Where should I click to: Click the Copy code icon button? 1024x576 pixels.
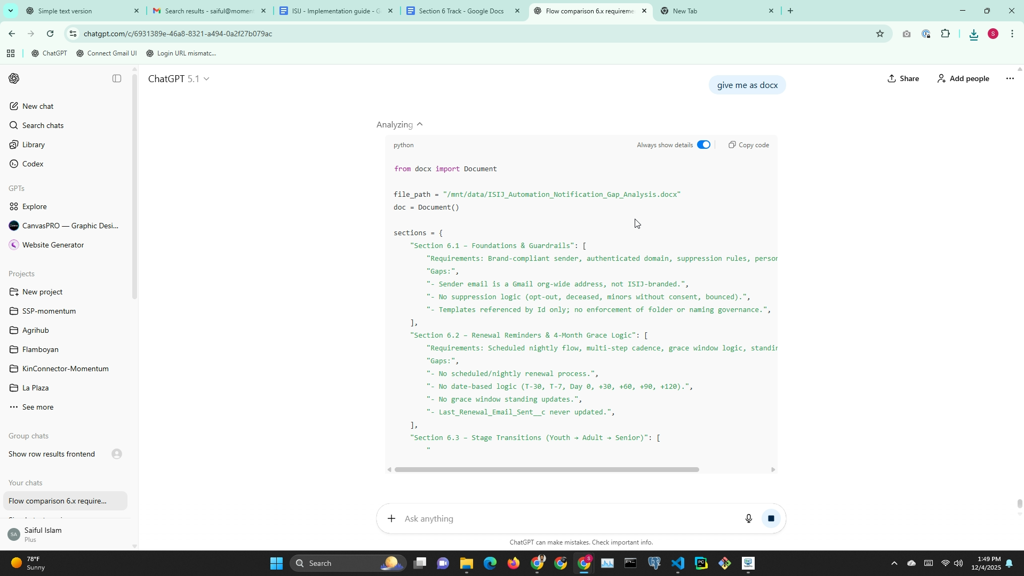[x=748, y=145]
